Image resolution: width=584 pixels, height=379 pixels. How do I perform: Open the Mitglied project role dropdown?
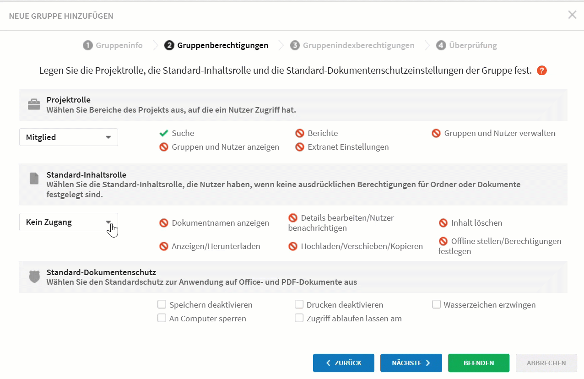[x=69, y=137]
